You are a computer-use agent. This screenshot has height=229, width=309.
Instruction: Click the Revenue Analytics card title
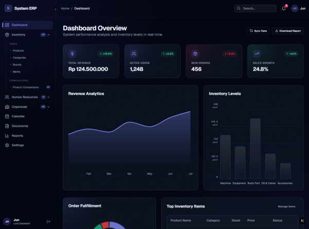pos(86,94)
